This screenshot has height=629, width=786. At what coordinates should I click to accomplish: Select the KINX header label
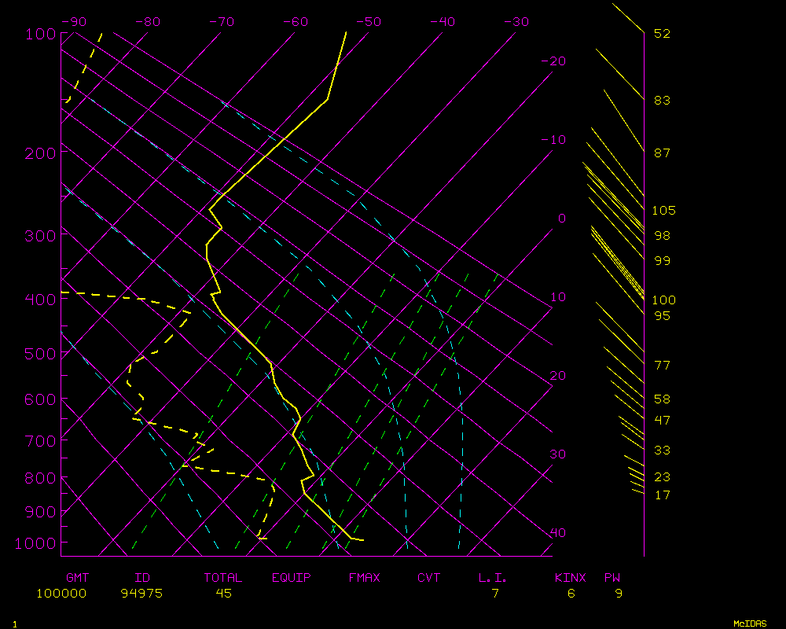pyautogui.click(x=571, y=578)
